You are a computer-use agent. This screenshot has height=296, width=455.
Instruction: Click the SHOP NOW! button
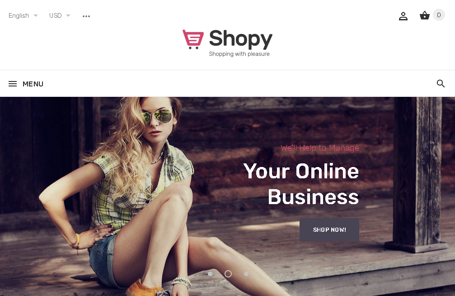point(329,230)
